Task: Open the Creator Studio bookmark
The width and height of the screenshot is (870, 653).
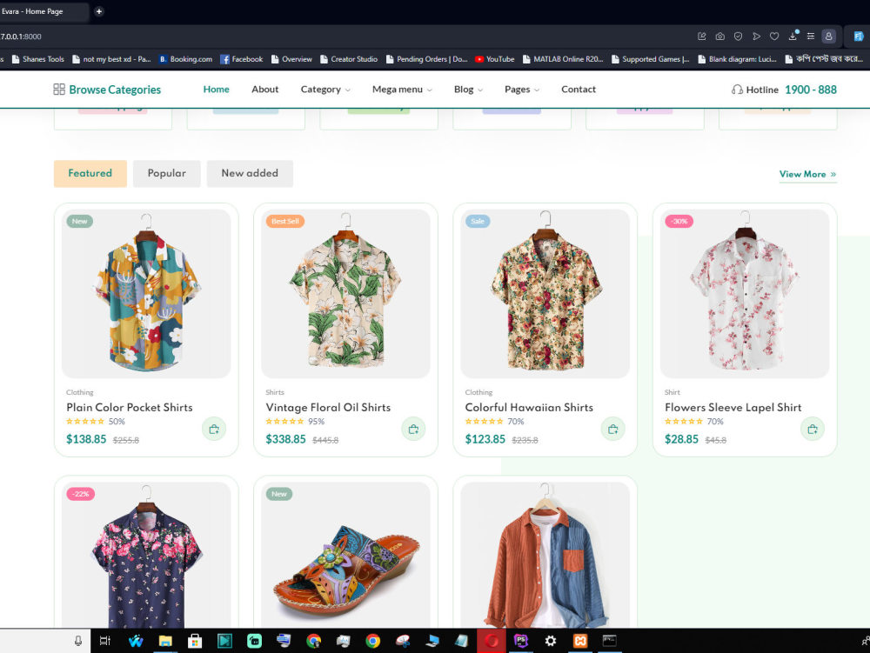Action: tap(349, 59)
